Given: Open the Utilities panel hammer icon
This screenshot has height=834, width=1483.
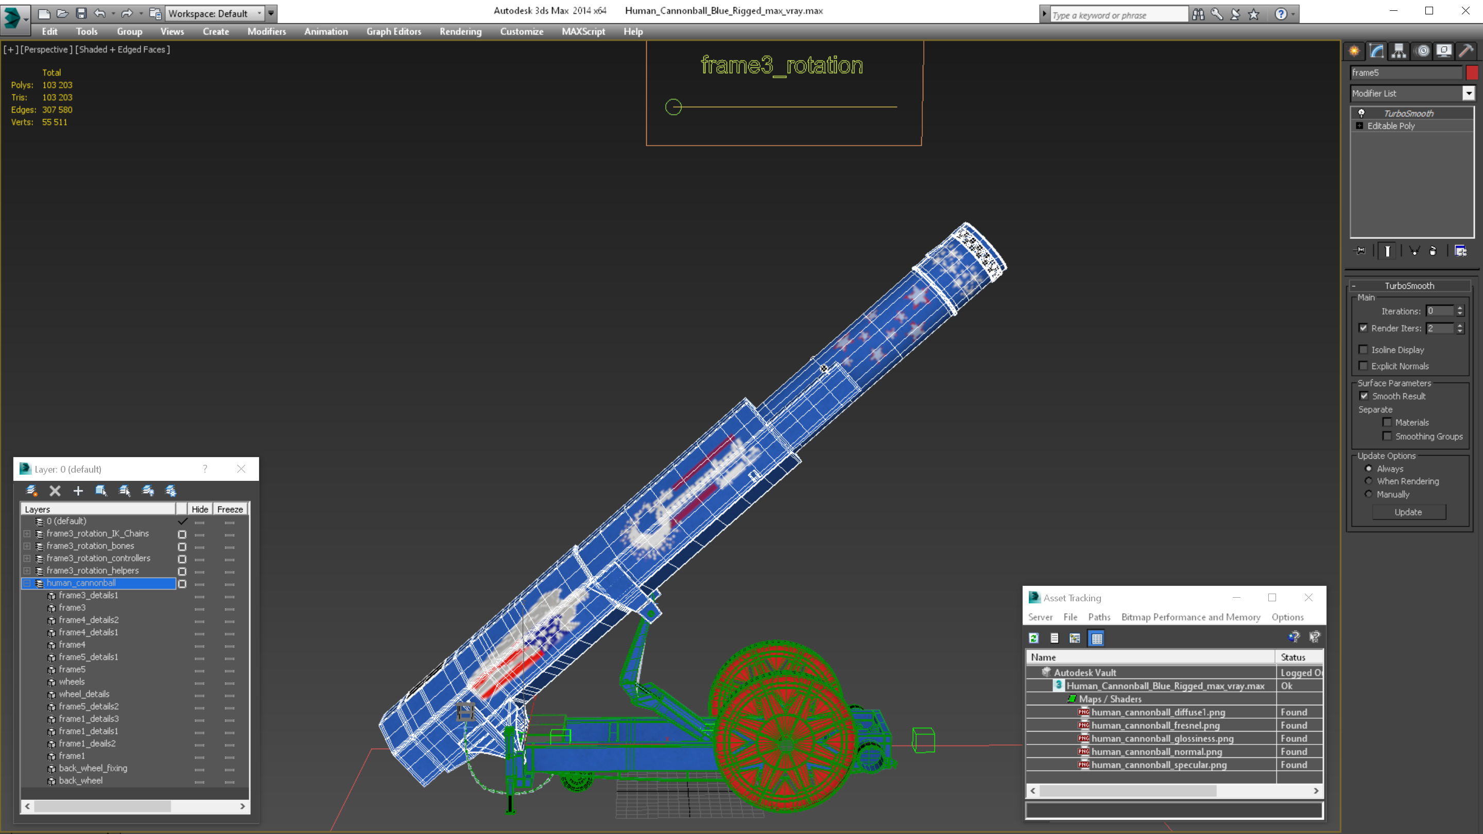Looking at the screenshot, I should click(x=1465, y=51).
